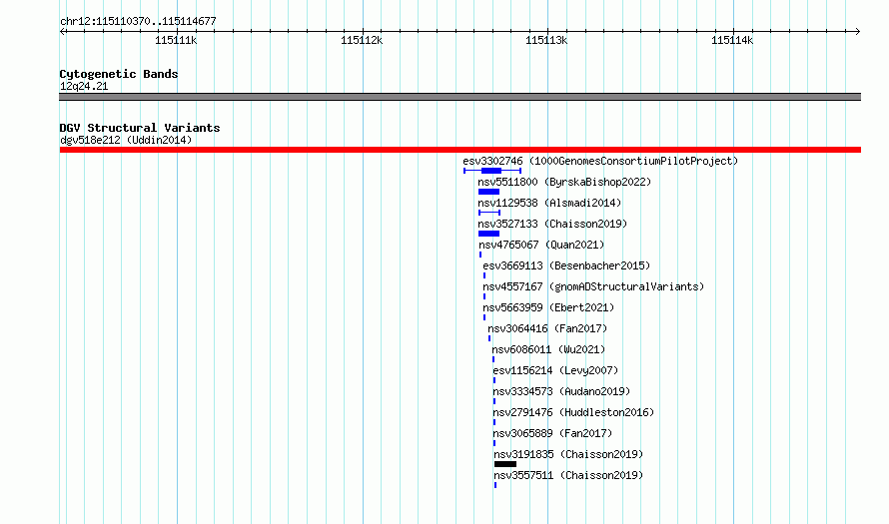889x524 pixels.
Task: Click blue bar under nsv5511800
Action: pyautogui.click(x=488, y=192)
